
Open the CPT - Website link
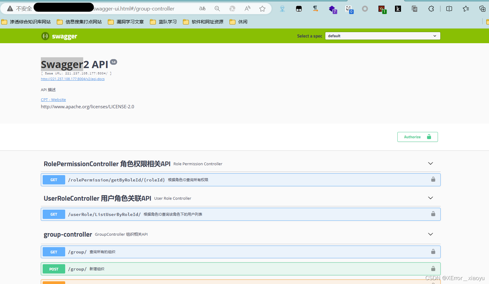point(53,99)
